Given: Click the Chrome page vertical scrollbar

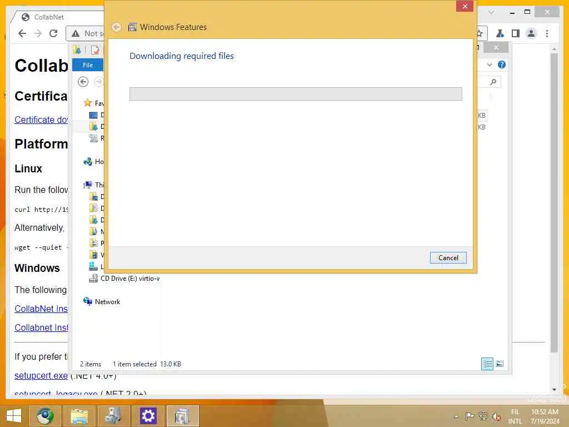Looking at the screenshot, I should [x=554, y=202].
